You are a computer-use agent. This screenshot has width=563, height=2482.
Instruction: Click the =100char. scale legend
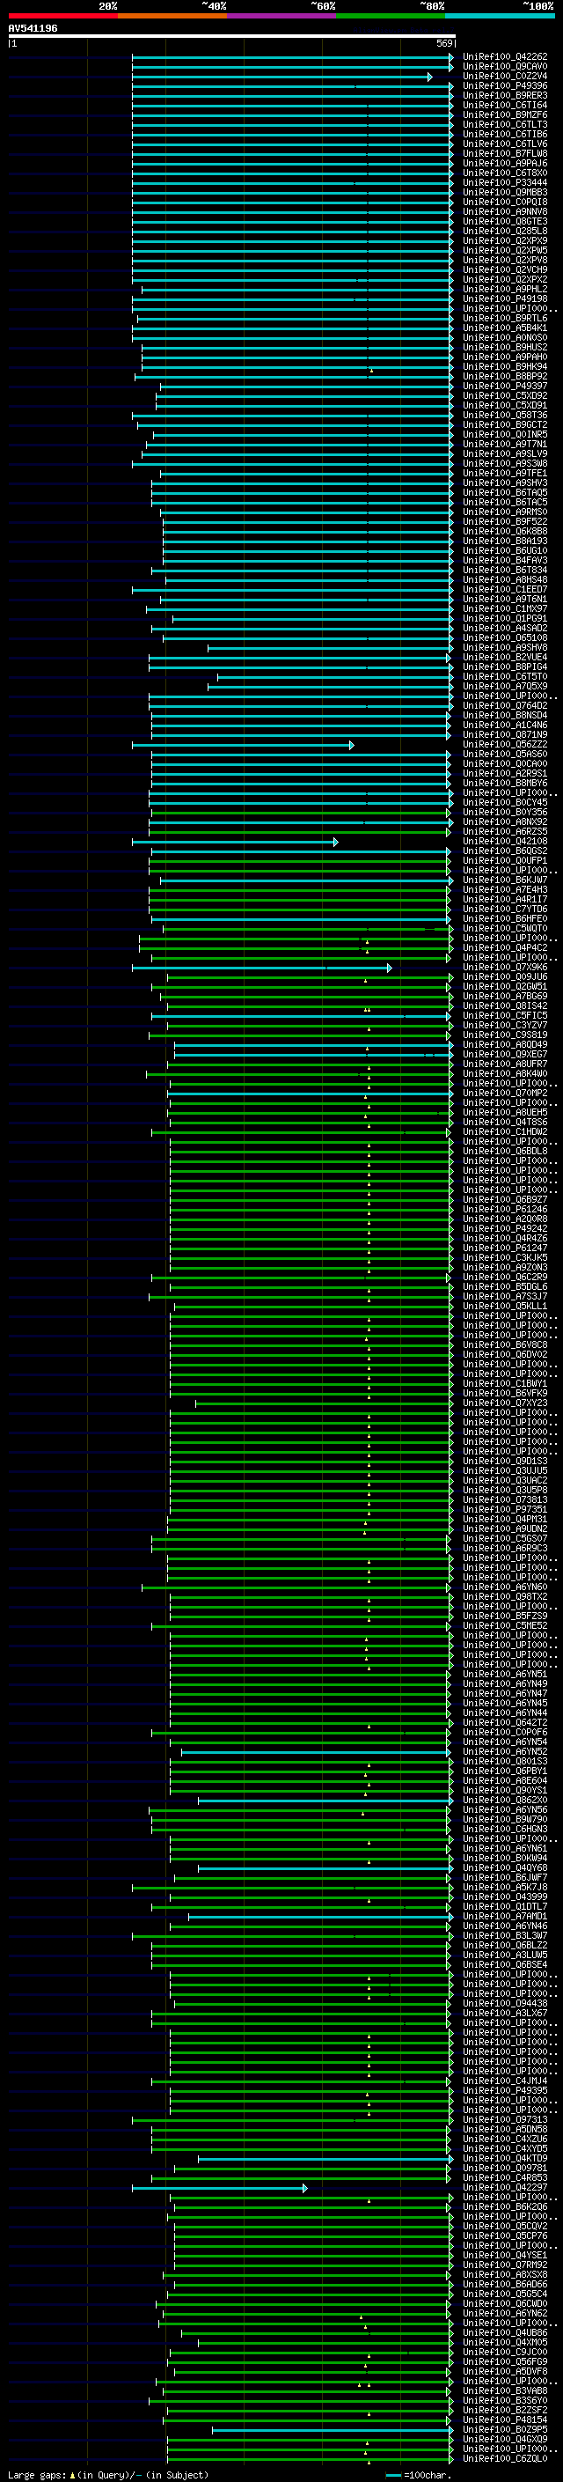pyautogui.click(x=418, y=2474)
